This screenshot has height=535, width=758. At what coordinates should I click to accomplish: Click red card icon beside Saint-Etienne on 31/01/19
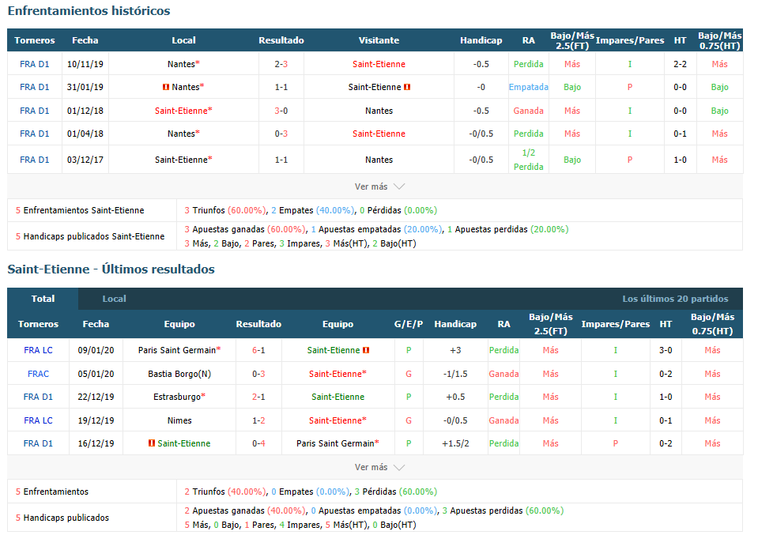coord(407,87)
